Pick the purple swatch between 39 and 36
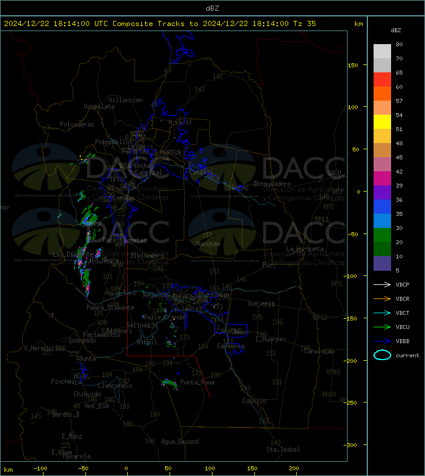Image resolution: width=425 pixels, height=476 pixels. pos(382,192)
